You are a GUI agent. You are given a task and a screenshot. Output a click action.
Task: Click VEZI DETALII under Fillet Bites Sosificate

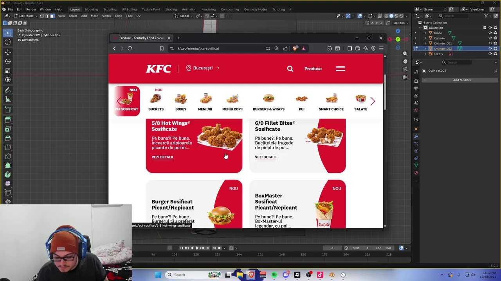click(x=266, y=157)
